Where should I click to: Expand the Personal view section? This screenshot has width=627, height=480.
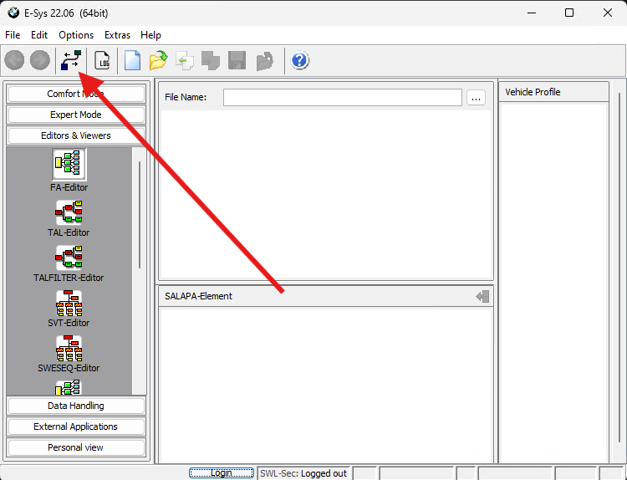(76, 447)
